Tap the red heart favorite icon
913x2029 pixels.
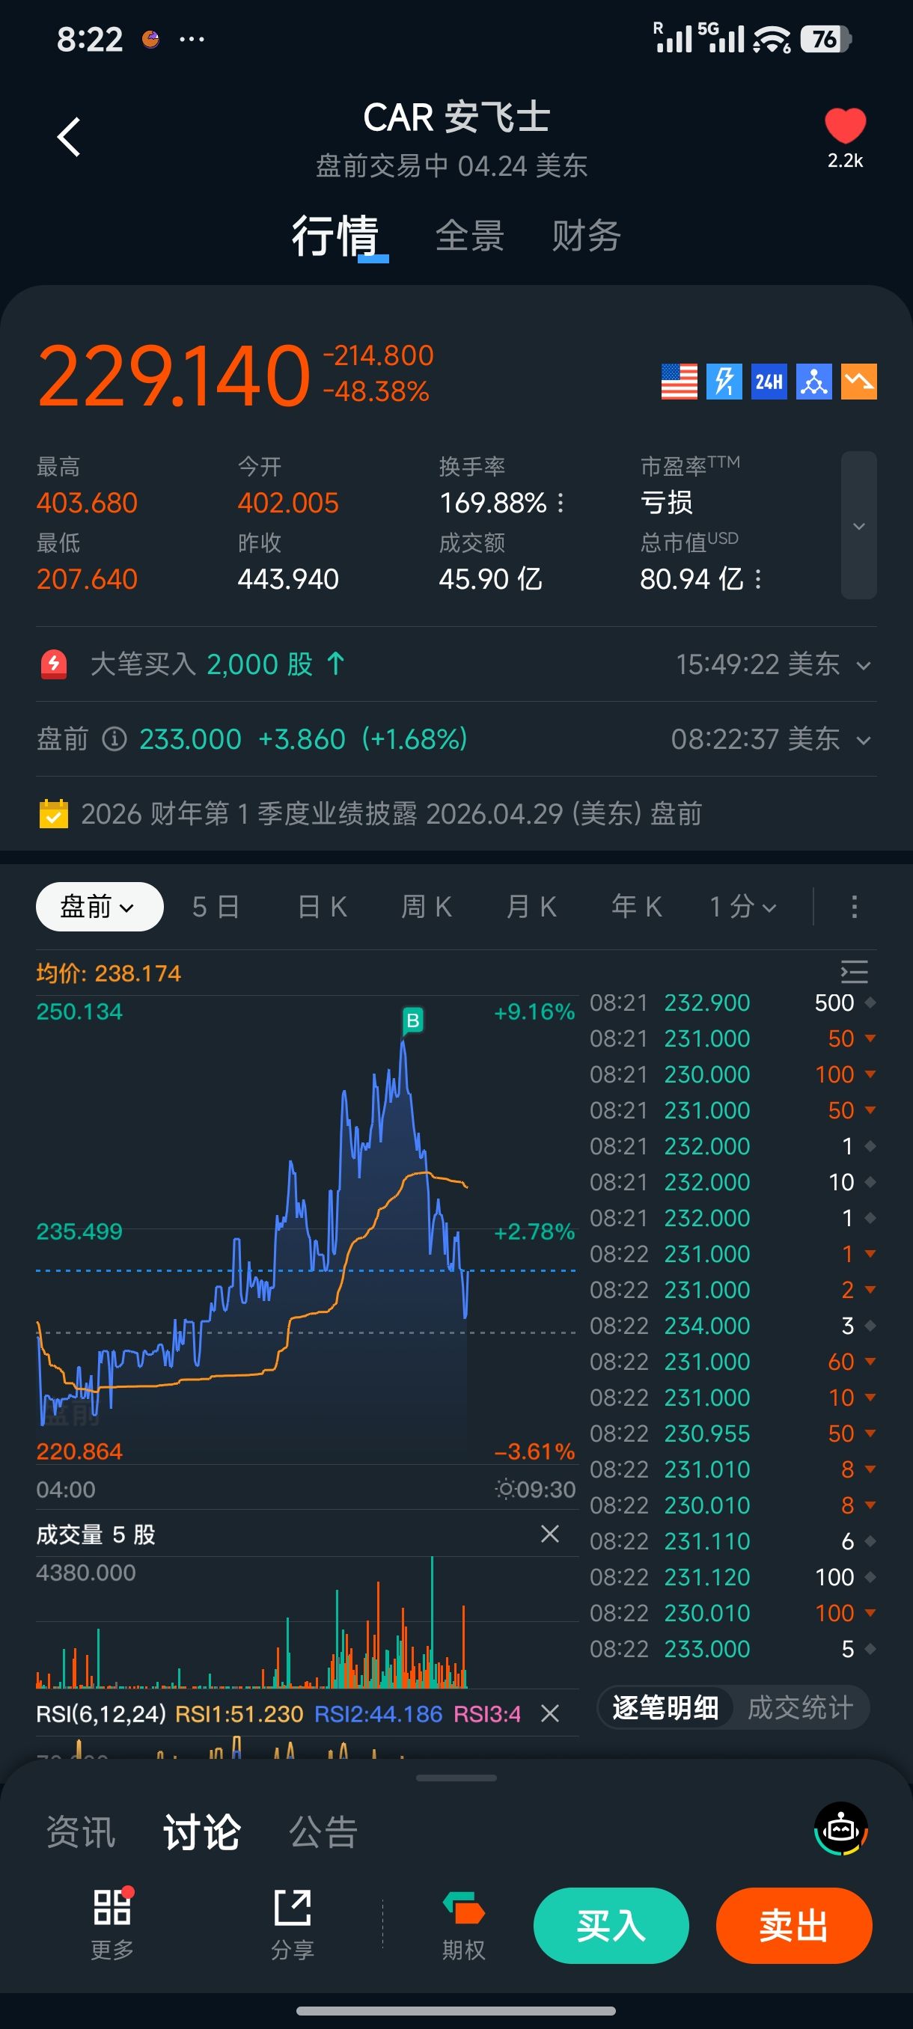pyautogui.click(x=845, y=126)
